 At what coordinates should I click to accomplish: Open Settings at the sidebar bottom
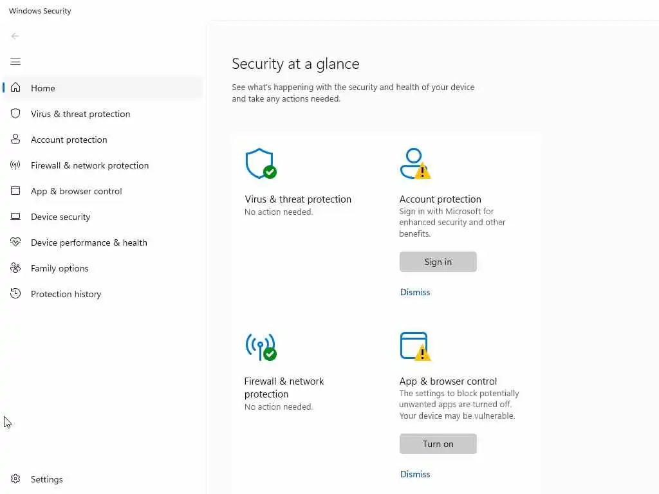point(103,479)
